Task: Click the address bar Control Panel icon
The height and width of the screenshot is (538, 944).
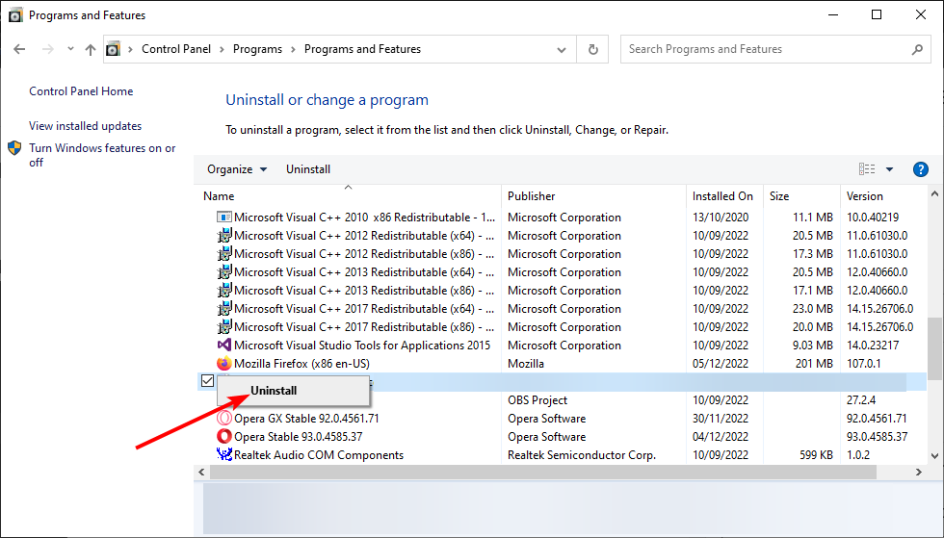Action: click(114, 49)
